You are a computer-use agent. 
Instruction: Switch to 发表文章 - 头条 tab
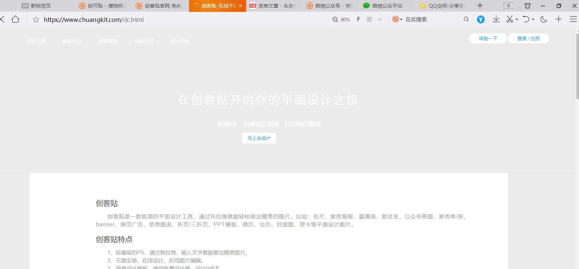[x=274, y=6]
